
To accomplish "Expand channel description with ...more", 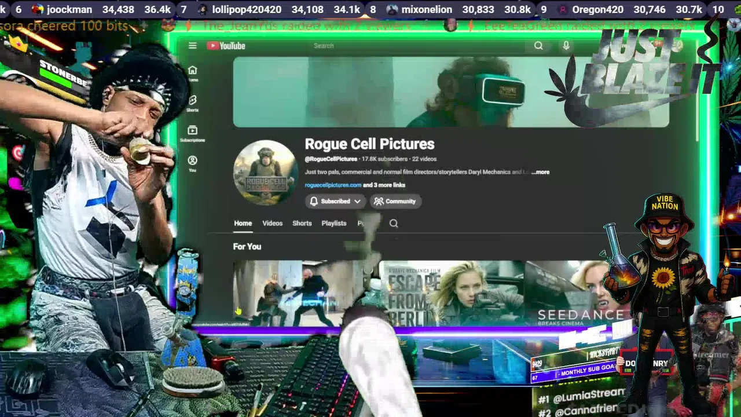I will click(x=540, y=172).
